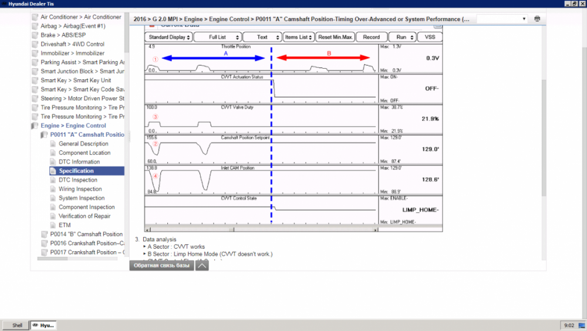Click horizontal scrollbar under the graph
This screenshot has width=587, height=331.
pos(261,229)
